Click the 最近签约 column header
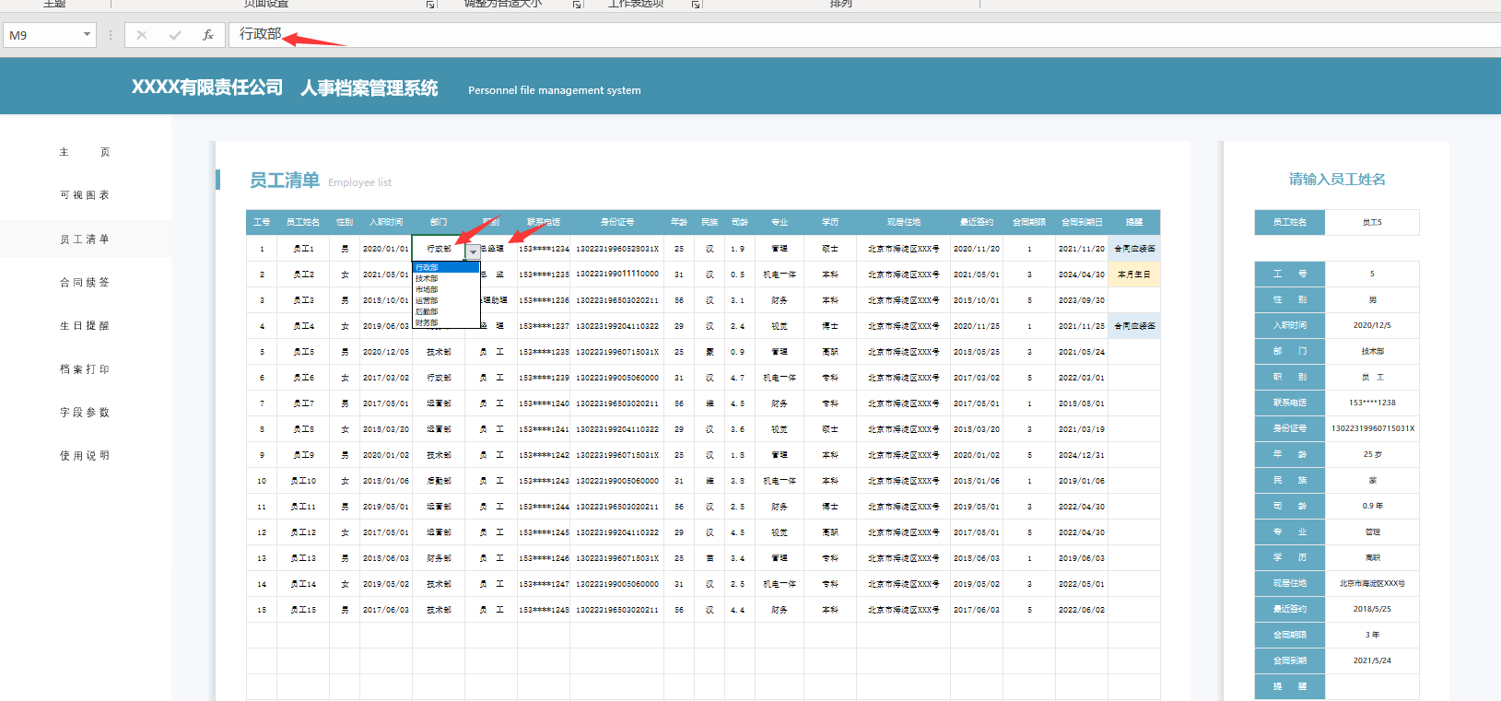 (977, 222)
